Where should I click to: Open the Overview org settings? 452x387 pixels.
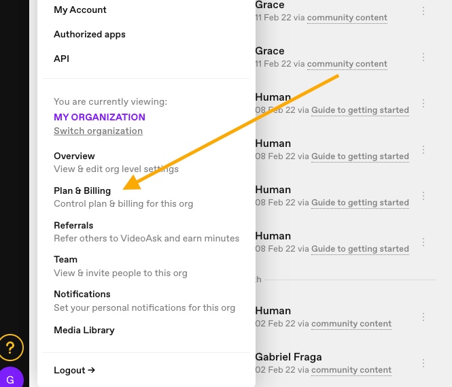click(x=116, y=163)
